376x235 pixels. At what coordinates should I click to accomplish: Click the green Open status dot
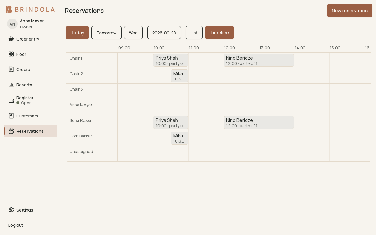pos(18,103)
